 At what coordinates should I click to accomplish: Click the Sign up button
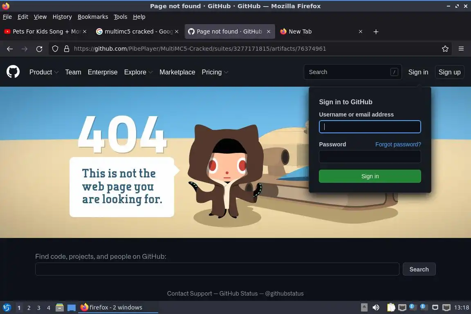tap(449, 72)
